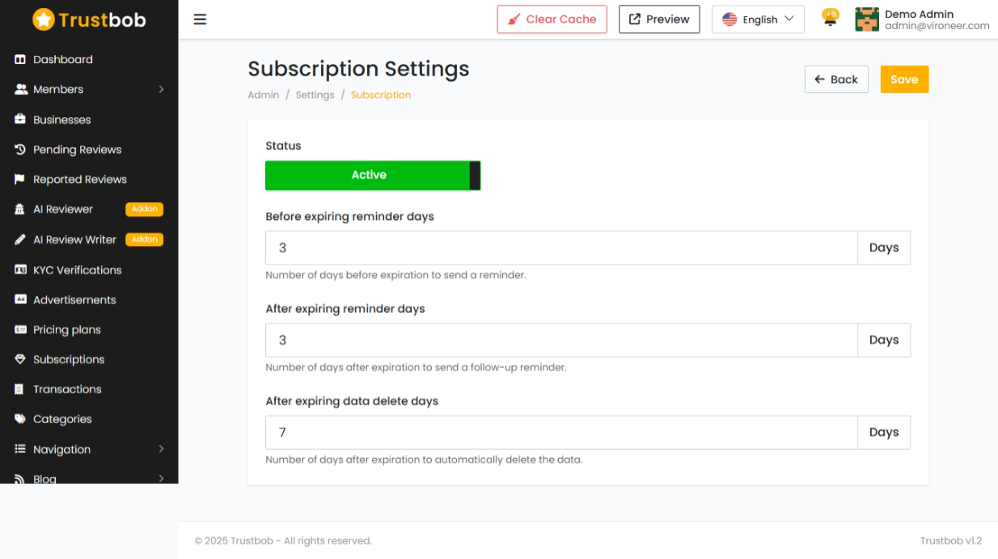Expand the Members submenu chevron
The image size is (998, 559).
[x=161, y=90]
